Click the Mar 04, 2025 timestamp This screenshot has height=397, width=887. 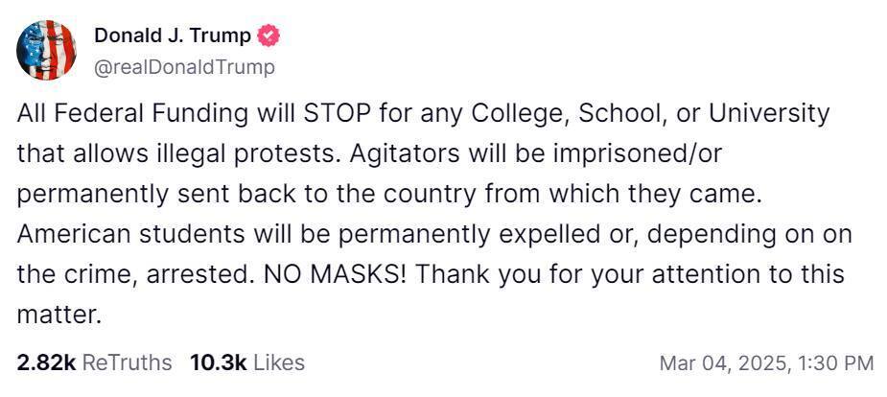click(766, 363)
